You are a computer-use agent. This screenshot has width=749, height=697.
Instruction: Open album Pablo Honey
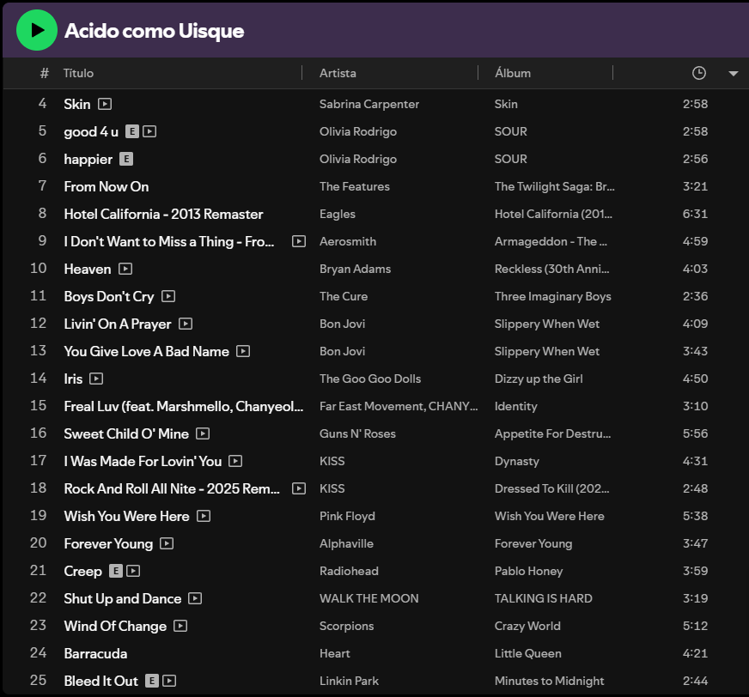[528, 572]
